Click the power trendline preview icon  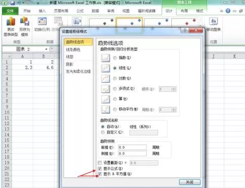point(106,99)
